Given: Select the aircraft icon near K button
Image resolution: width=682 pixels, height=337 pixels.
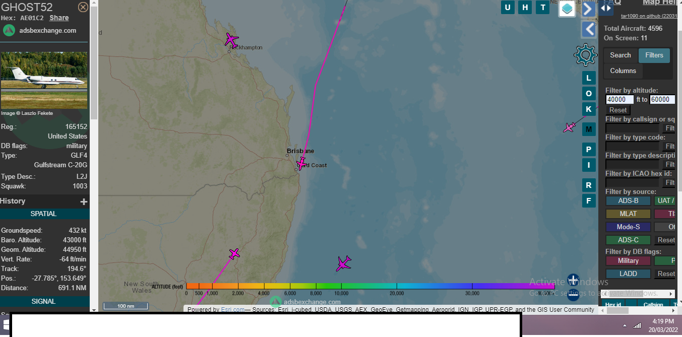Looking at the screenshot, I should (x=570, y=127).
